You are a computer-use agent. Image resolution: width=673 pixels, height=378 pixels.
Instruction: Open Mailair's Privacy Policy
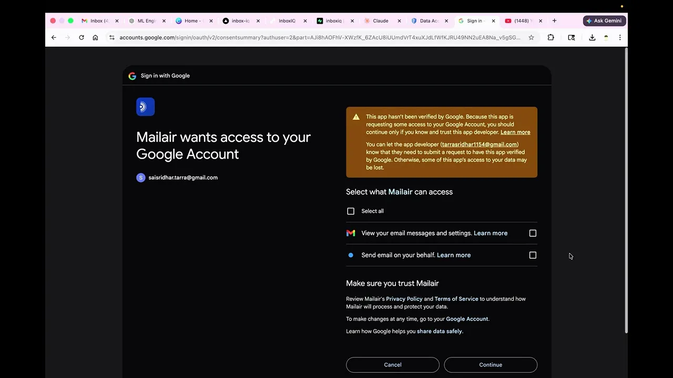pyautogui.click(x=404, y=299)
